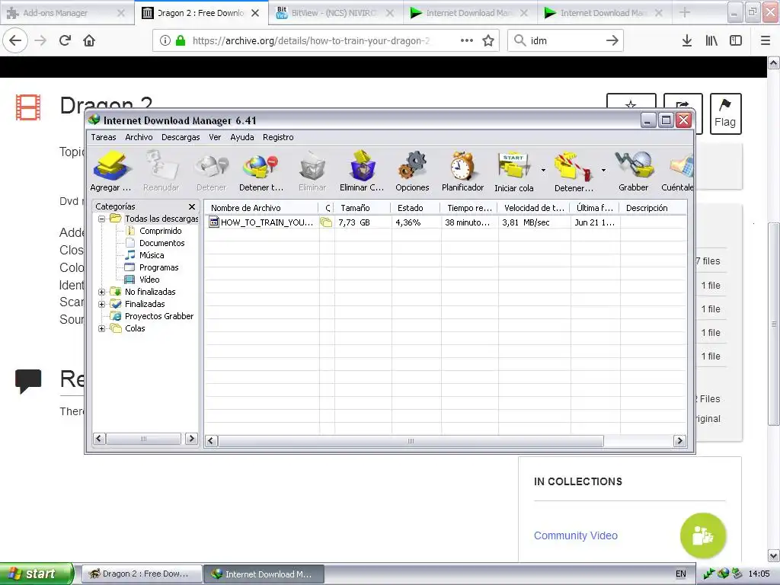Click the Firefox back button

[15, 40]
